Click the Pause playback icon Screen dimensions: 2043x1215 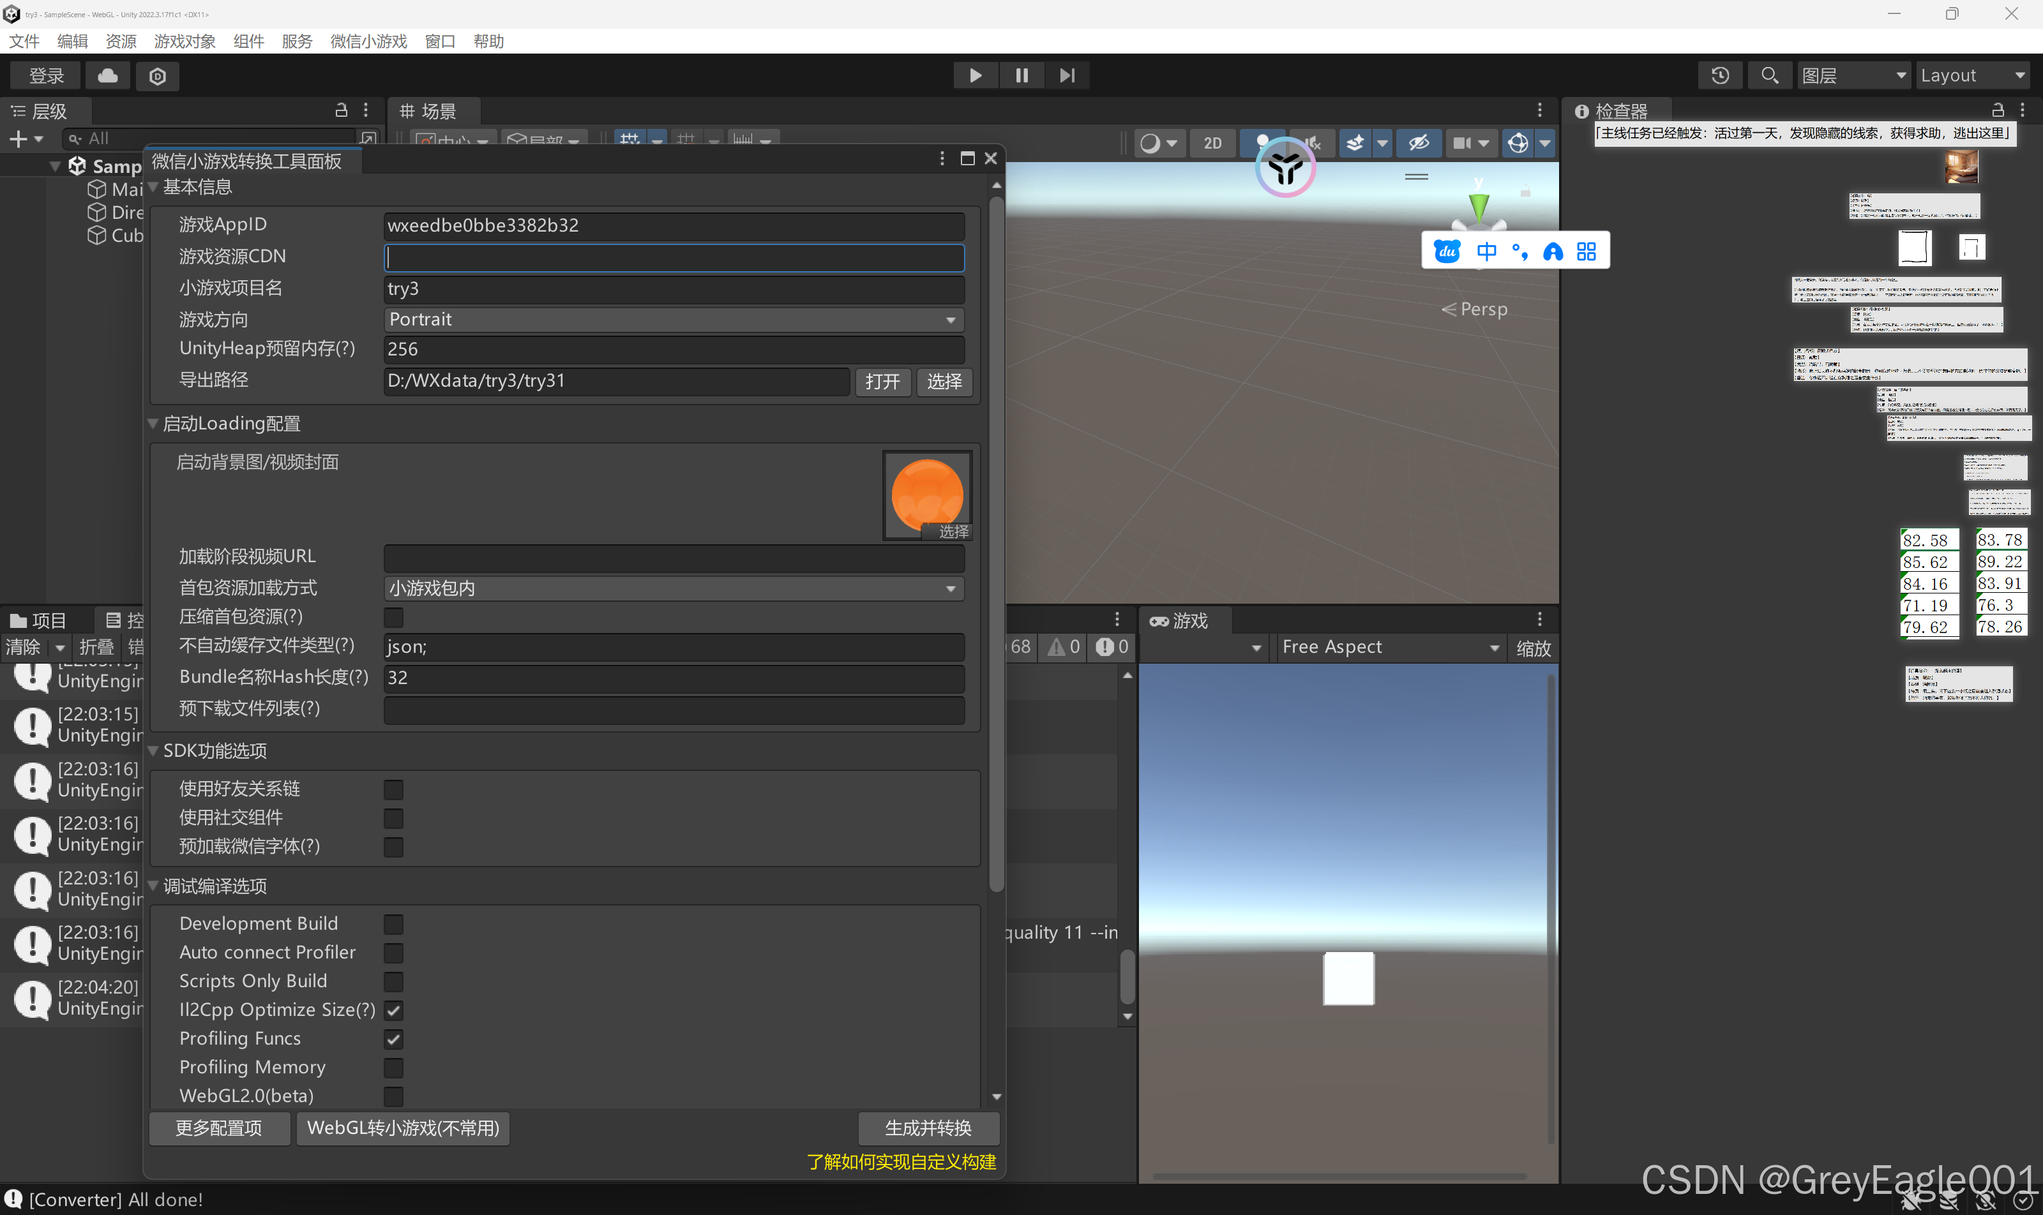pos(1021,75)
